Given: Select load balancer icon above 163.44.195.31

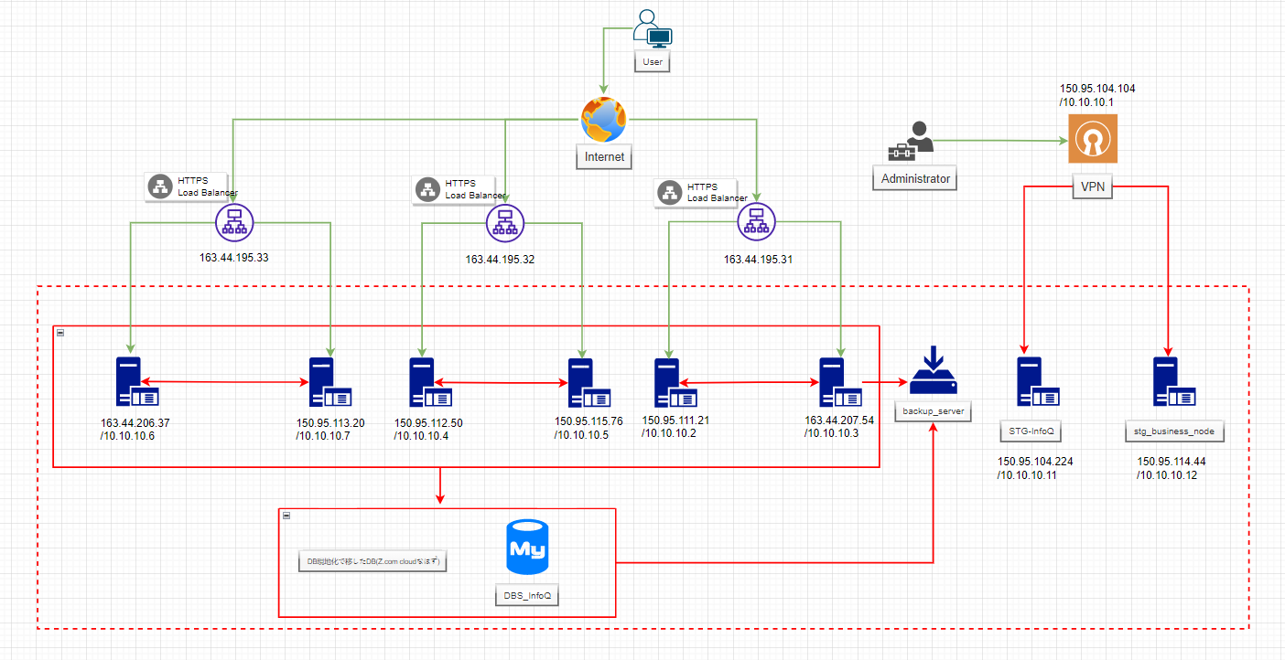Looking at the screenshot, I should pyautogui.click(x=756, y=221).
